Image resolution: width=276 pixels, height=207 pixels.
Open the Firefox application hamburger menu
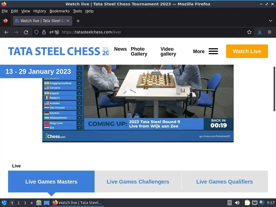click(270, 32)
